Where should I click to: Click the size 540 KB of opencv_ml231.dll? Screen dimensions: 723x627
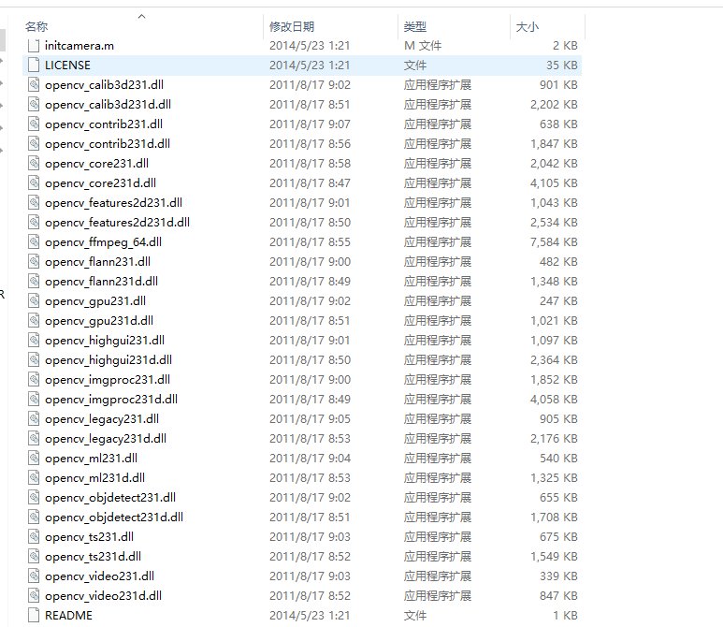coord(558,459)
